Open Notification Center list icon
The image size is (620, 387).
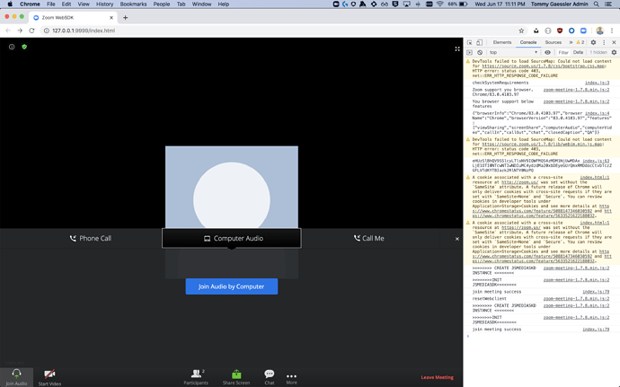click(x=608, y=4)
